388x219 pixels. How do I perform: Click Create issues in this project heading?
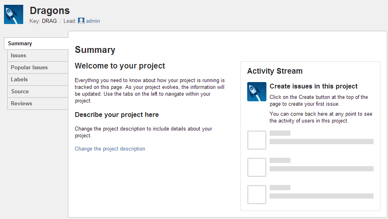tap(314, 86)
